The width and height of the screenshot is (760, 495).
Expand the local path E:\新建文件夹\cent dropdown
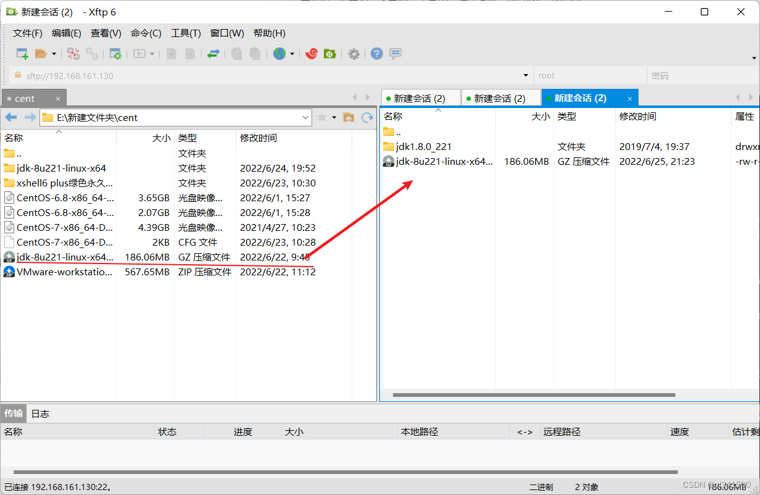click(306, 117)
